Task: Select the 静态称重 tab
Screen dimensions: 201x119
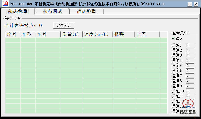Action: [87, 11]
